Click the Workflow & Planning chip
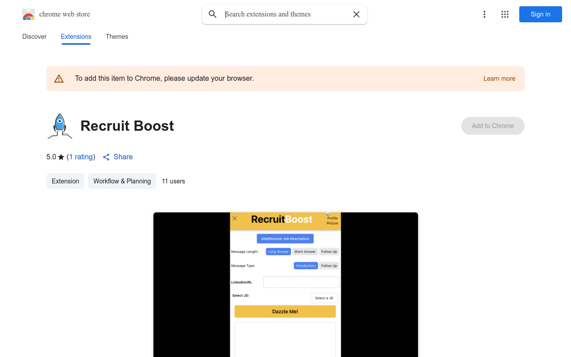 pos(122,181)
